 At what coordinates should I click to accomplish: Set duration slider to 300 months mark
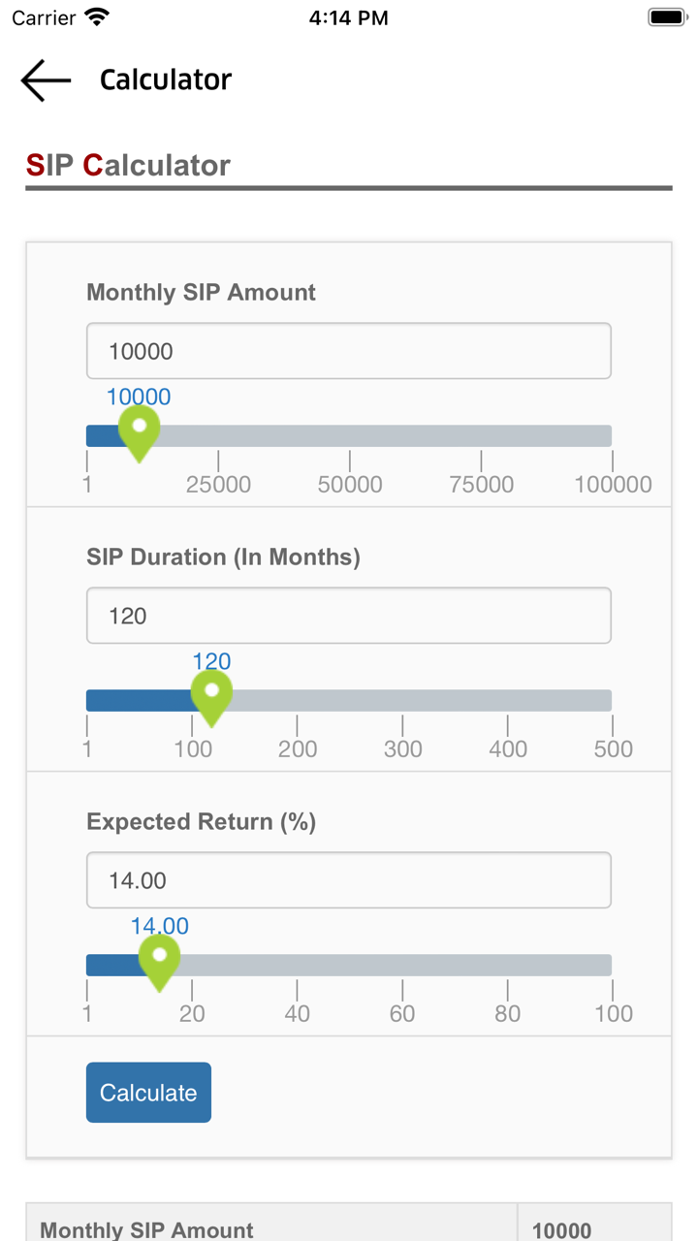pyautogui.click(x=402, y=701)
